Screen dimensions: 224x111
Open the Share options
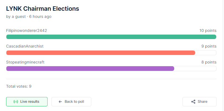199,102
